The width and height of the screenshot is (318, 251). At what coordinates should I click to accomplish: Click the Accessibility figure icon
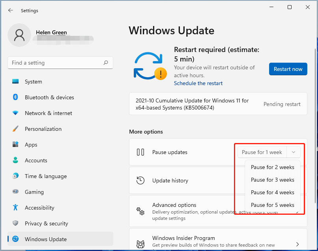[15, 207]
